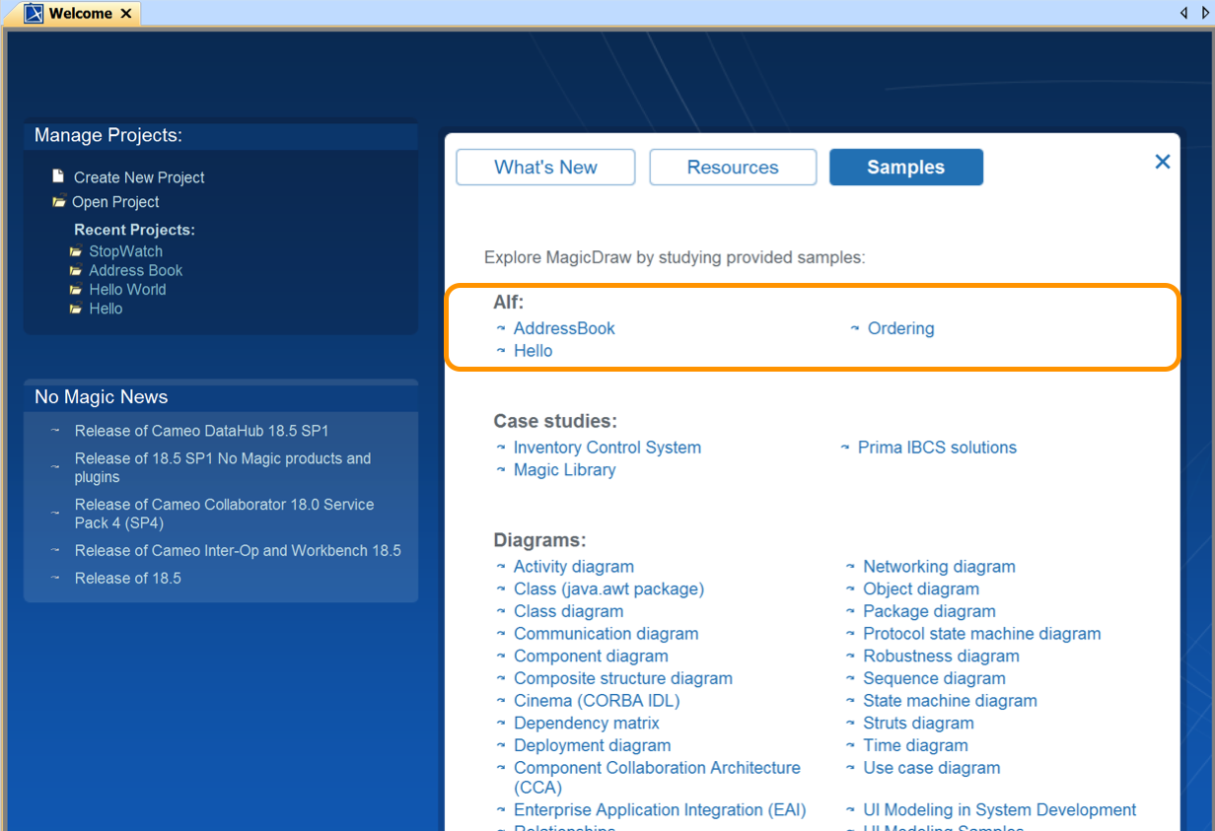Click the folder icon beside Address Book

click(76, 270)
